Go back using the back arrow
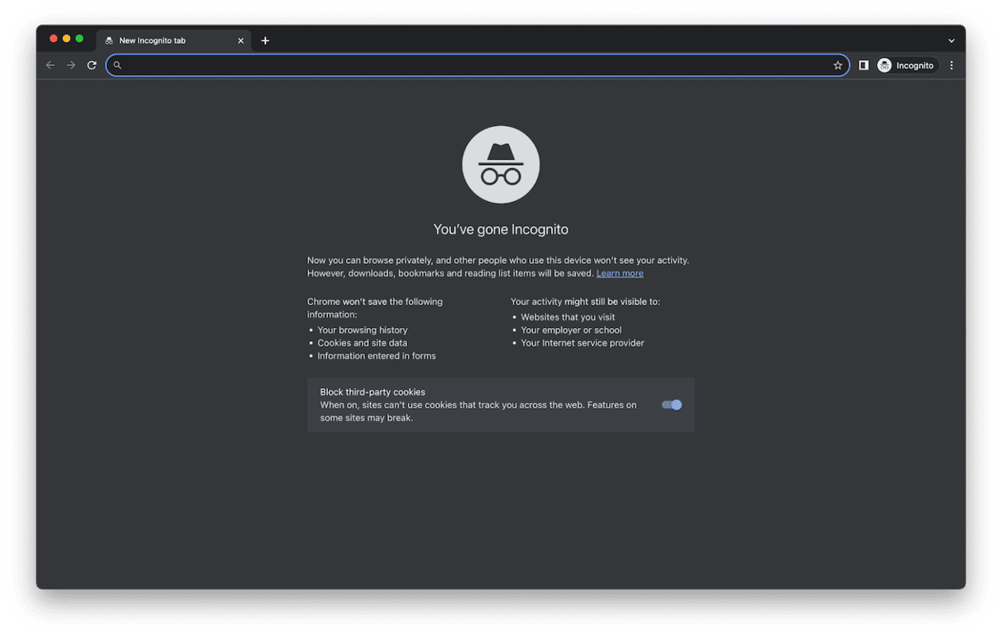 coord(50,65)
